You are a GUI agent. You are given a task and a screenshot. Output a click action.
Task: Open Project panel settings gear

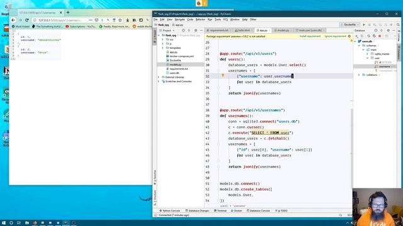click(196, 31)
